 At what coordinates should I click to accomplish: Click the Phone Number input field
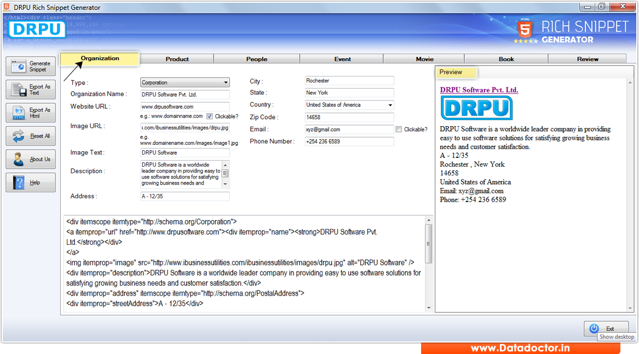pyautogui.click(x=349, y=141)
